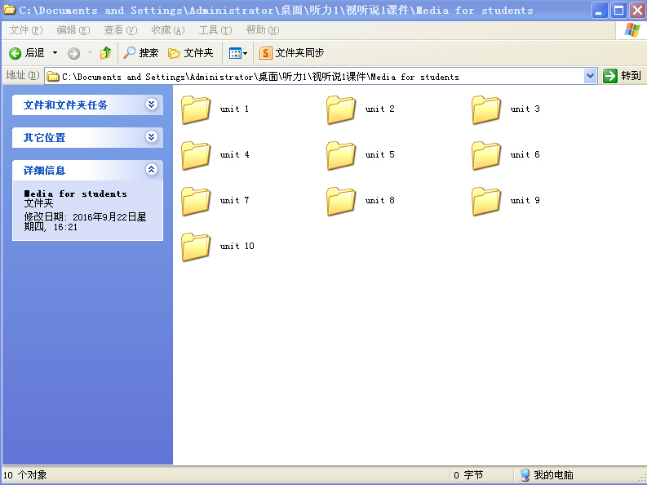Open the unit 1 folder

pyautogui.click(x=196, y=109)
